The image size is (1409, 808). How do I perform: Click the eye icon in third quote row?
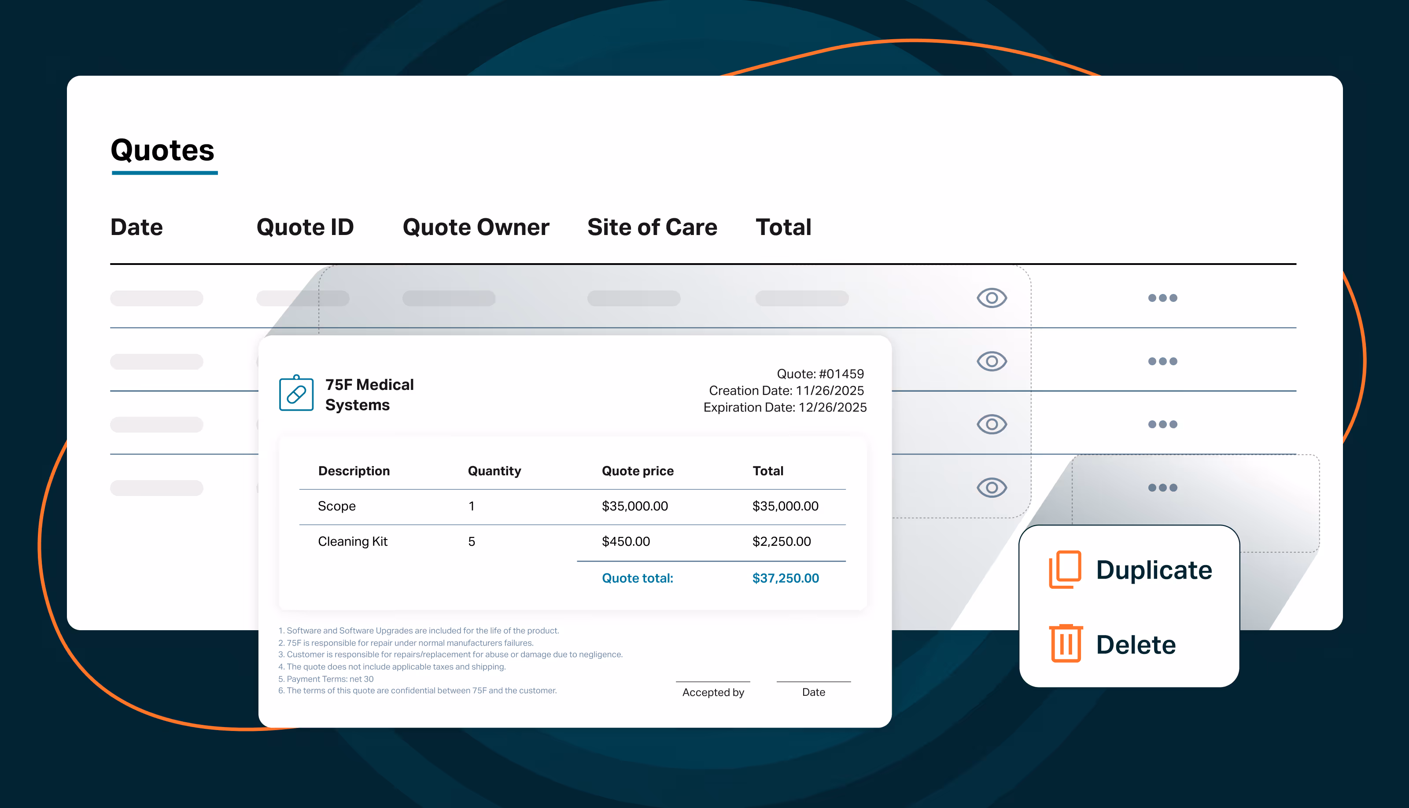click(992, 425)
